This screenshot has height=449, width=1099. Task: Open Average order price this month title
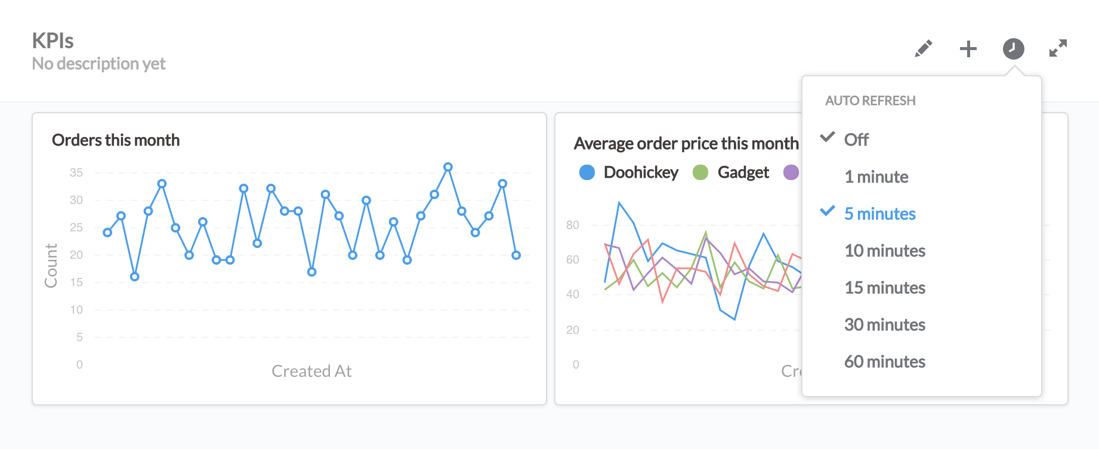click(x=686, y=144)
